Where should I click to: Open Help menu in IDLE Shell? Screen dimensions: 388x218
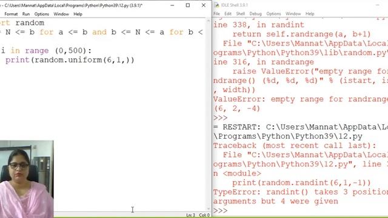tap(310, 13)
